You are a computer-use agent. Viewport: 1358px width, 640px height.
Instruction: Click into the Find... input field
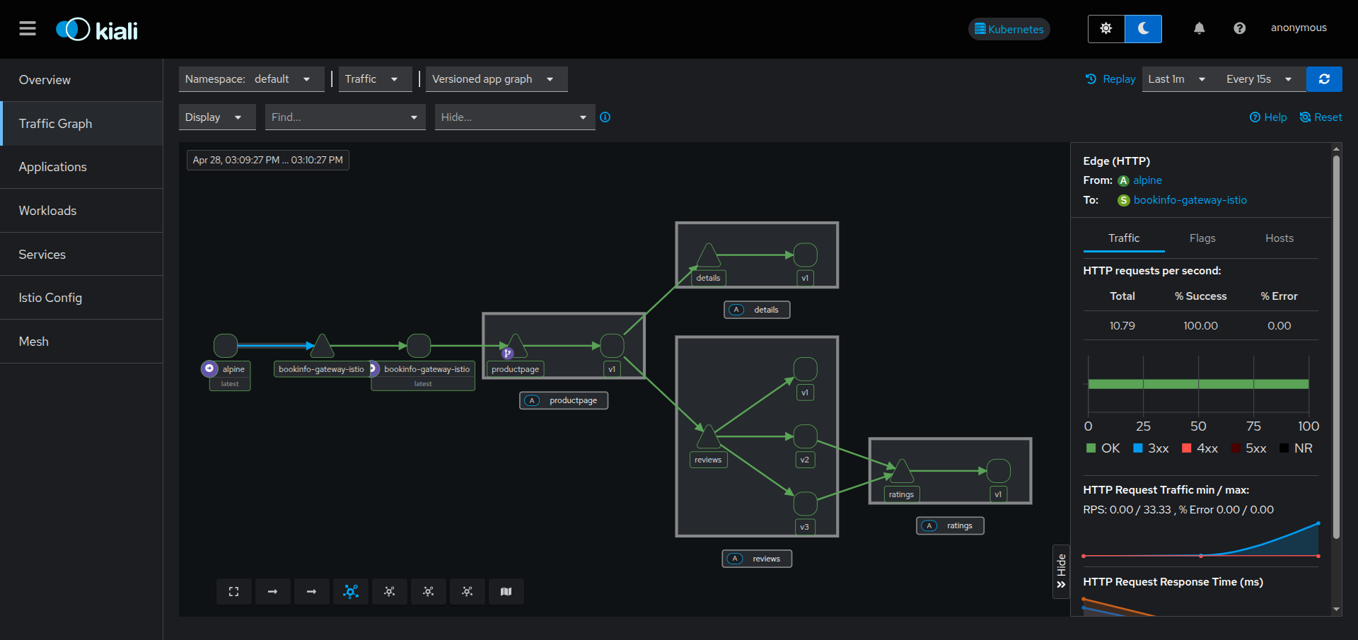point(336,117)
